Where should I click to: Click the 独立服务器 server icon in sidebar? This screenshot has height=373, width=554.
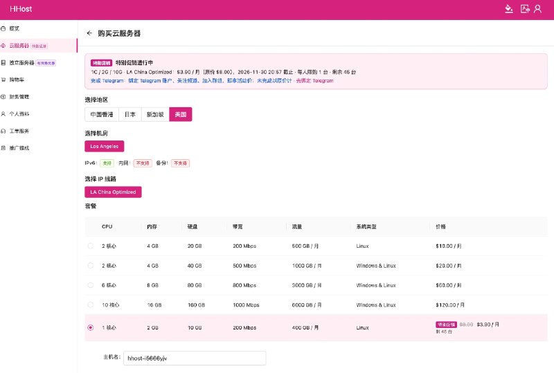(x=3, y=62)
